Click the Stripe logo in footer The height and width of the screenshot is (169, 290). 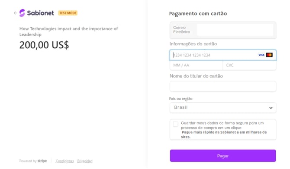(x=42, y=161)
